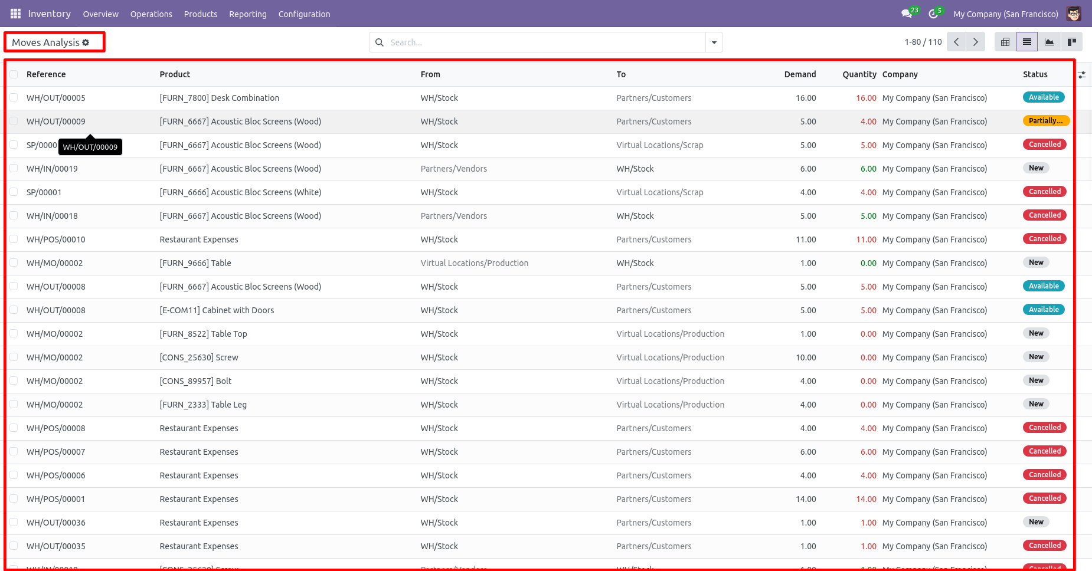Switch to list view
The image size is (1092, 571).
[1027, 42]
